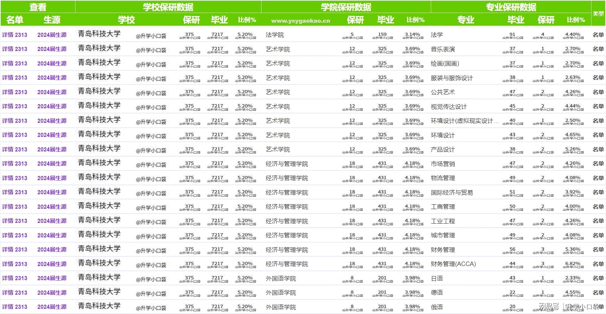Select the 5.36% ratio value
This screenshot has width=606, height=314.
tap(573, 249)
